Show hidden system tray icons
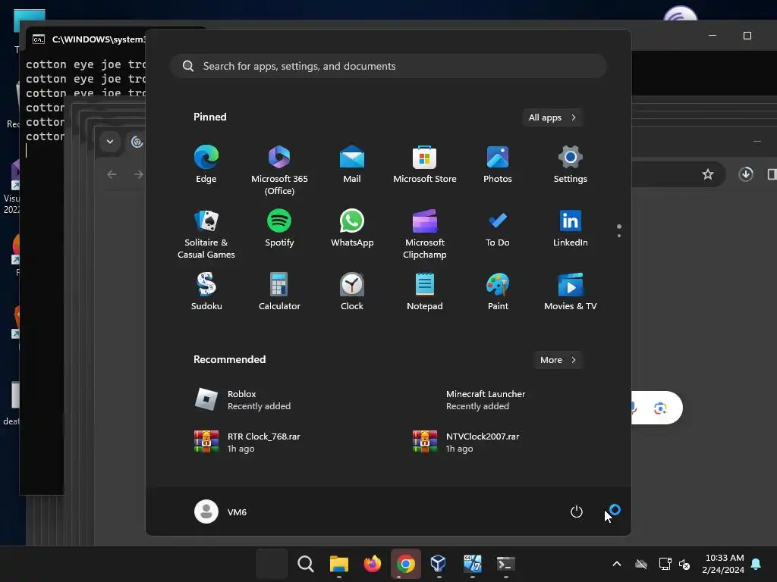Screen dimensions: 777x582 (x=617, y=564)
